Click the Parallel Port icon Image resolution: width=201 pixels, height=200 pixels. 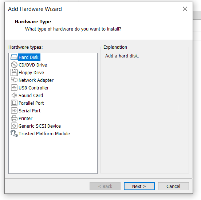click(x=14, y=103)
